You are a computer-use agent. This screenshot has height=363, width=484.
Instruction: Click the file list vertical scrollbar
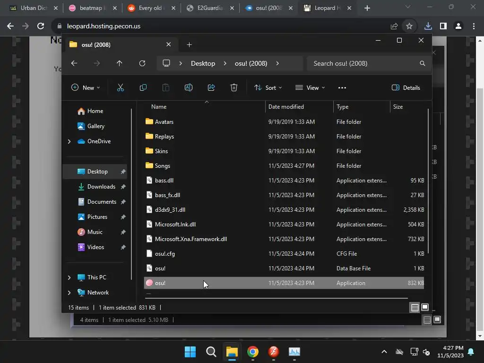(428, 181)
